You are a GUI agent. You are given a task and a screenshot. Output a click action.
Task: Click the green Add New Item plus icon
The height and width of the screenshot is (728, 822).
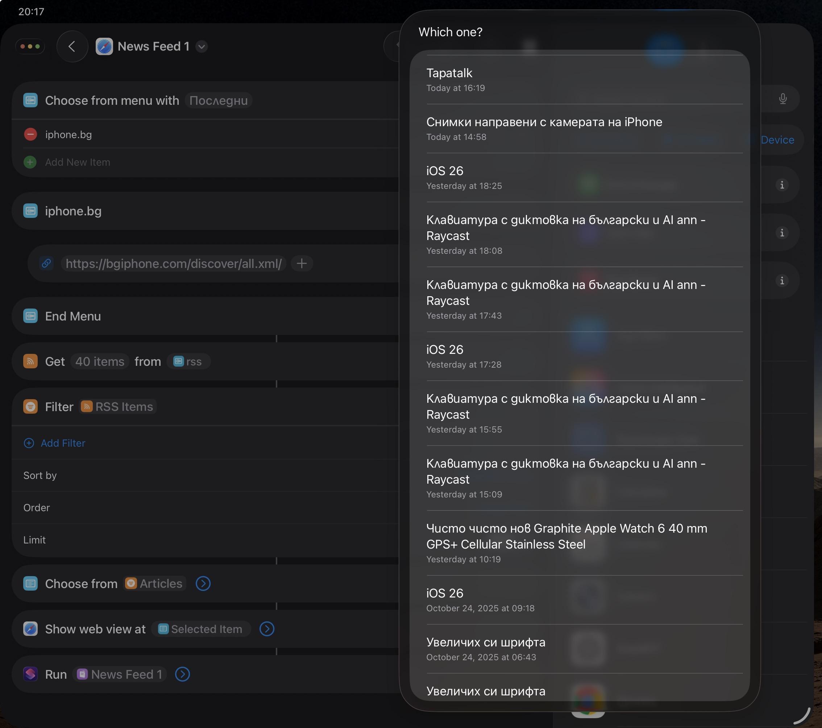click(30, 162)
